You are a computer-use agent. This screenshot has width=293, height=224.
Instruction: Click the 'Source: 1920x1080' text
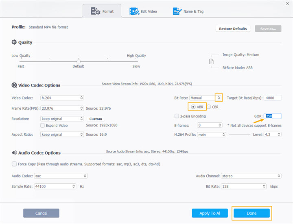click(x=102, y=125)
